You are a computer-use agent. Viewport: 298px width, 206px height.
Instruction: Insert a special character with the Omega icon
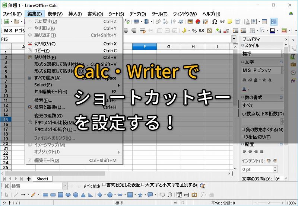tap(215, 22)
